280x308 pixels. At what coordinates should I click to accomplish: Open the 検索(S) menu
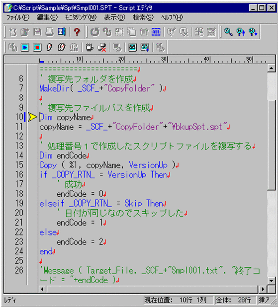143,18
